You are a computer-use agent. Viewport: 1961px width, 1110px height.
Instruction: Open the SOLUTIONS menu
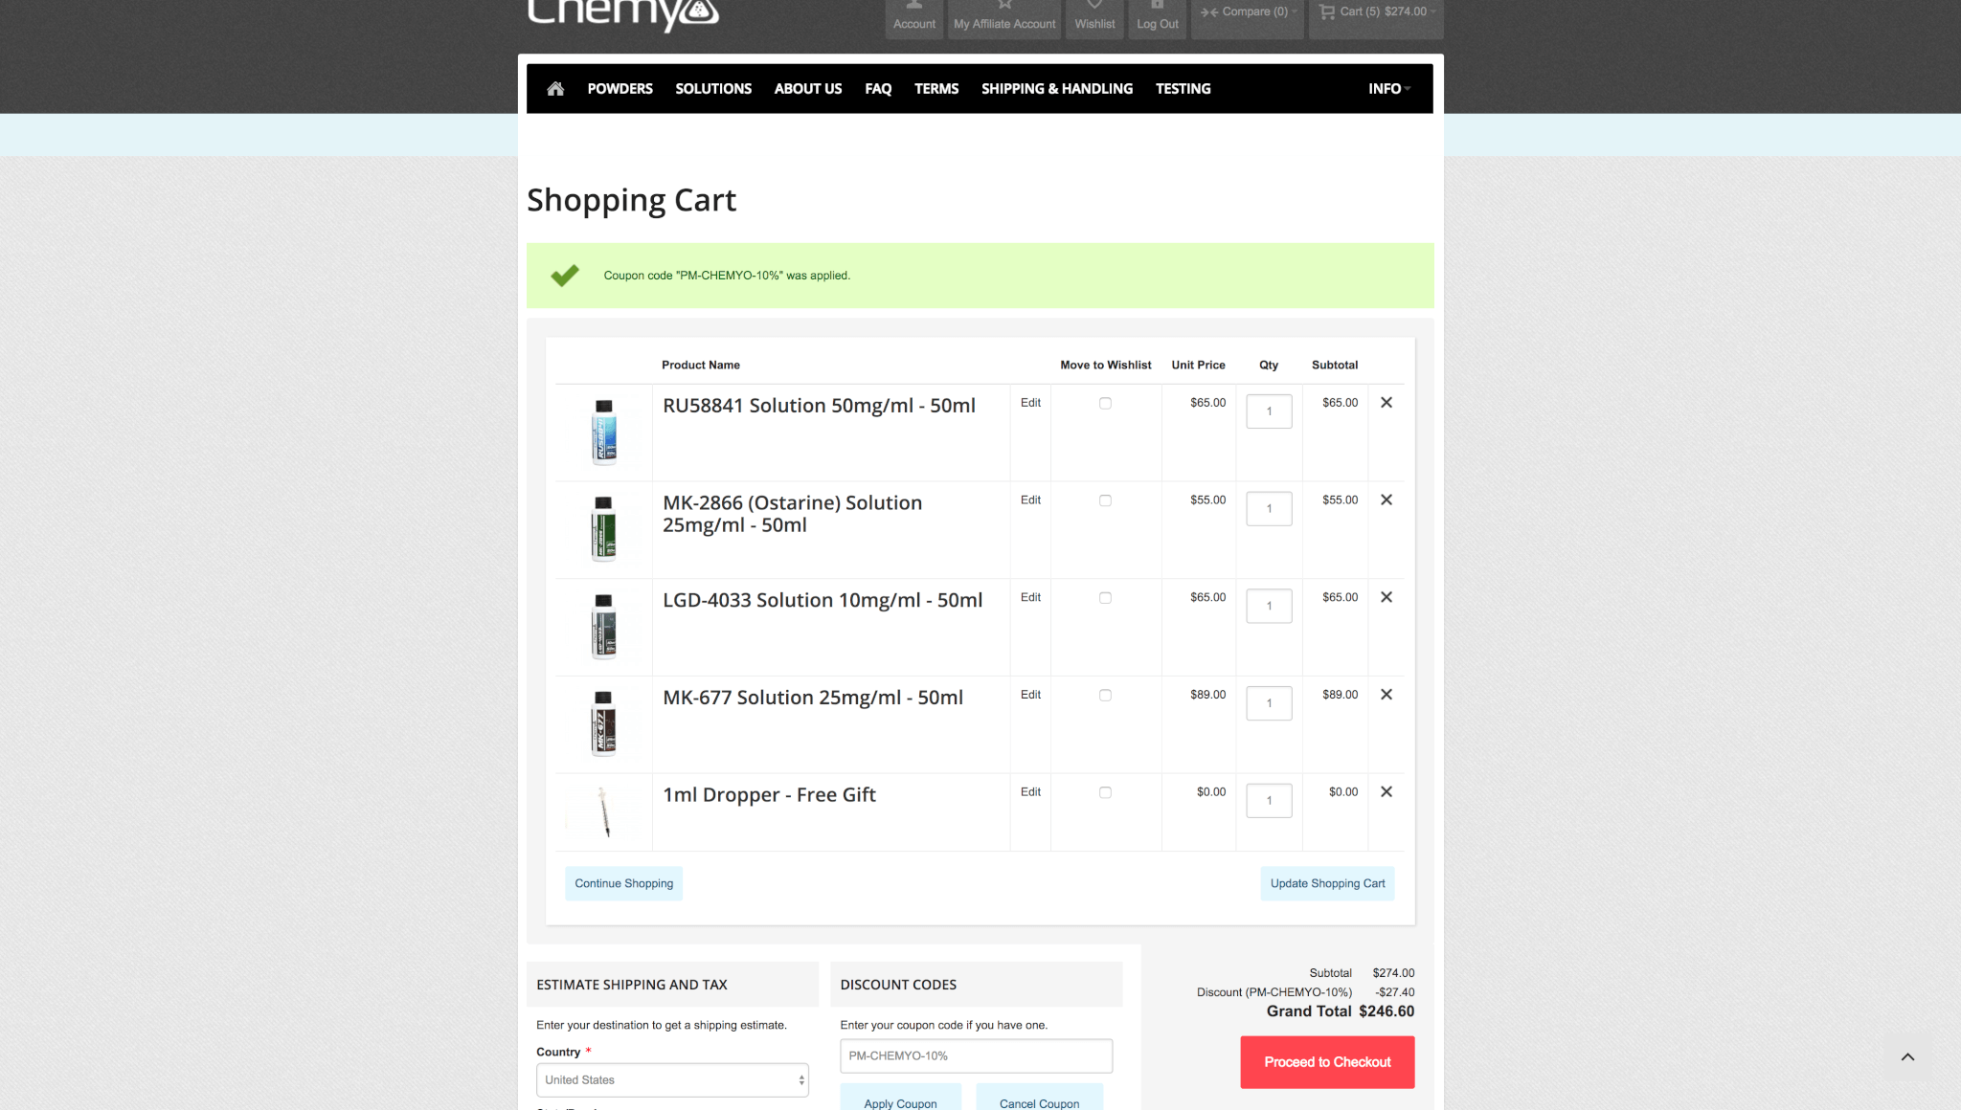pos(713,88)
